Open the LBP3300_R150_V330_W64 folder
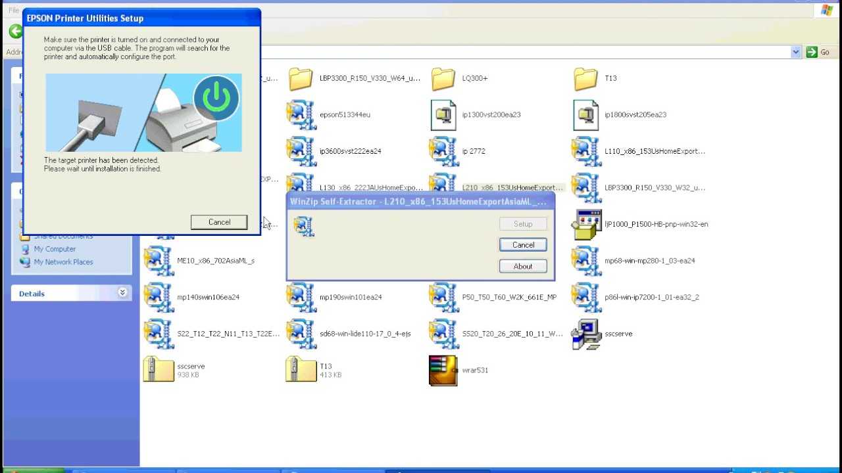842x473 pixels. click(301, 79)
